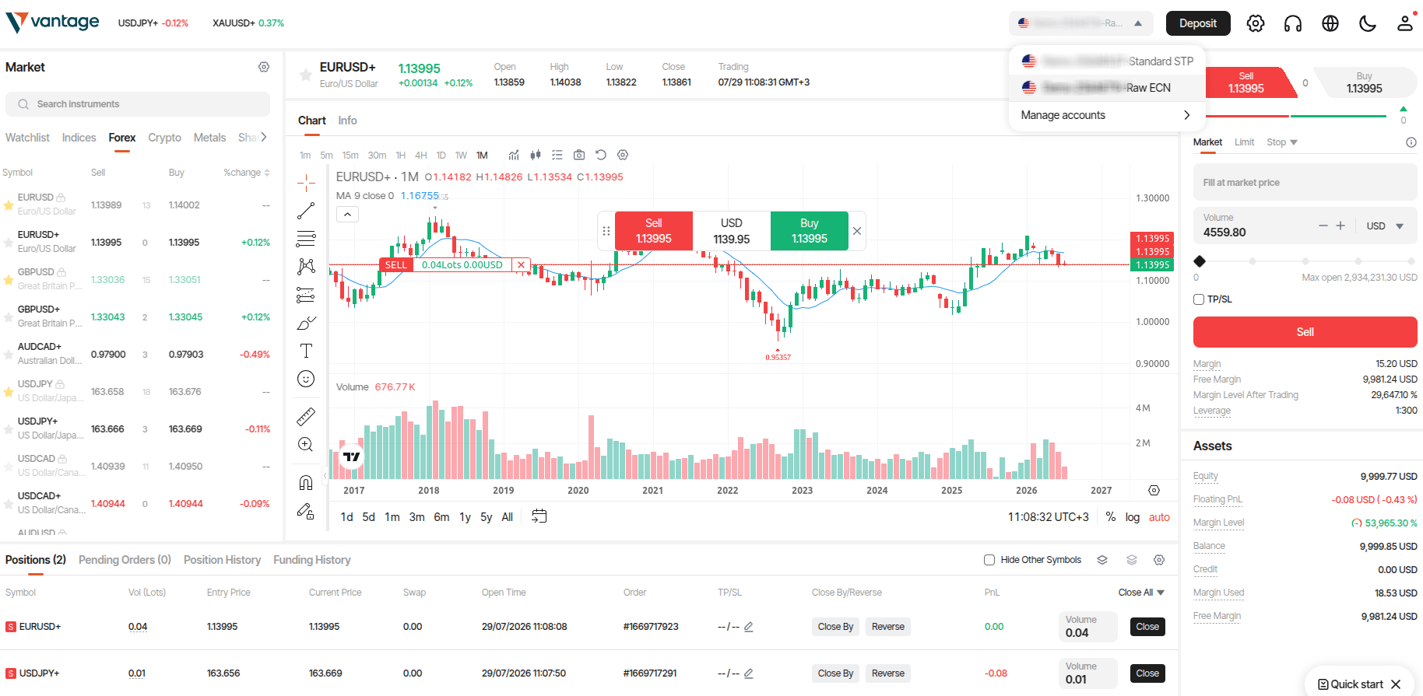Select the Limit order tab
Image resolution: width=1423 pixels, height=696 pixels.
pyautogui.click(x=1244, y=142)
